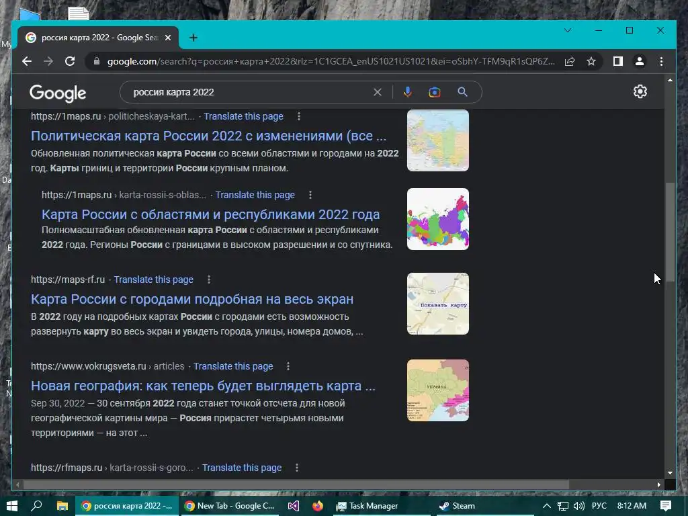The width and height of the screenshot is (688, 516).
Task: Click the political map of Russia thumbnail
Action: point(438,140)
